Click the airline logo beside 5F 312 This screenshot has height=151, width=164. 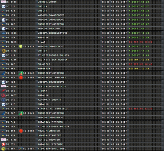tap(4, 104)
